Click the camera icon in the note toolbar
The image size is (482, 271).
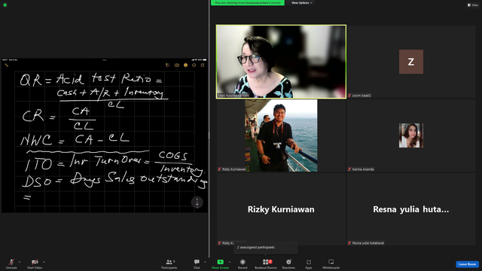[177, 65]
